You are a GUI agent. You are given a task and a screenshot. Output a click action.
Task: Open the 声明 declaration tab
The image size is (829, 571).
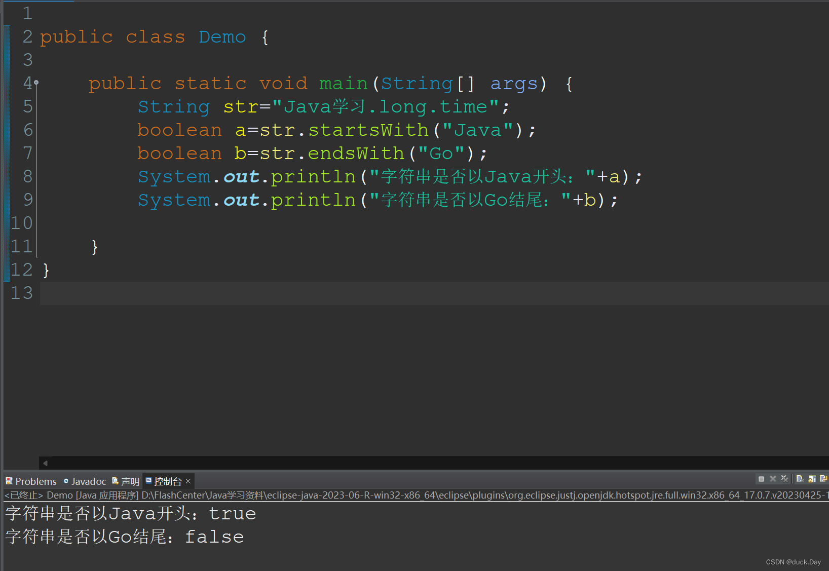(x=131, y=481)
